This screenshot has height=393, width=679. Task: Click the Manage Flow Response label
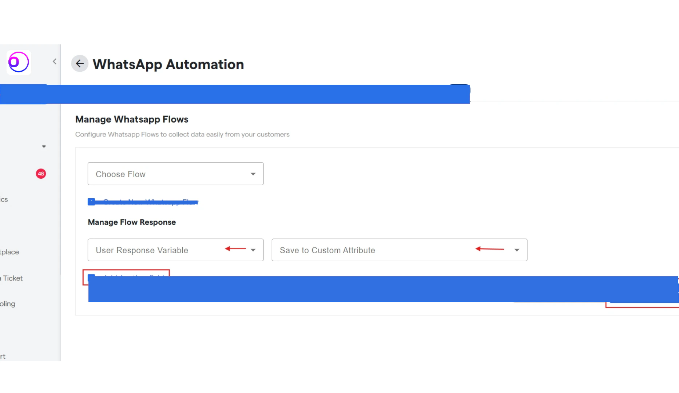[x=132, y=222]
